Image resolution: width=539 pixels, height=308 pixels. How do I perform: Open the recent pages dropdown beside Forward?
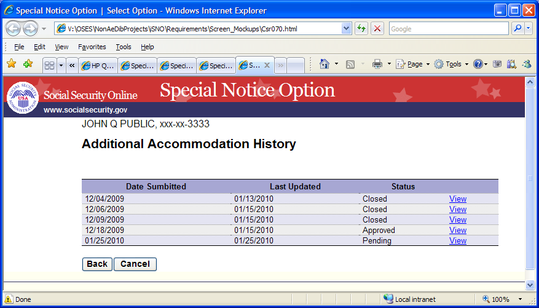(x=44, y=29)
